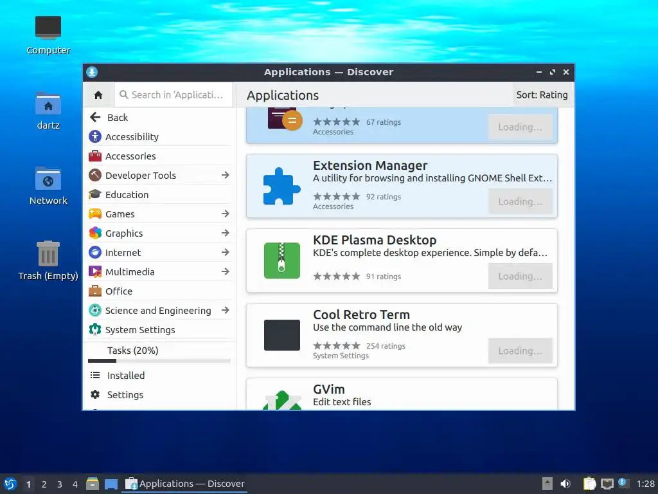Switch to workspace 3

[60, 484]
